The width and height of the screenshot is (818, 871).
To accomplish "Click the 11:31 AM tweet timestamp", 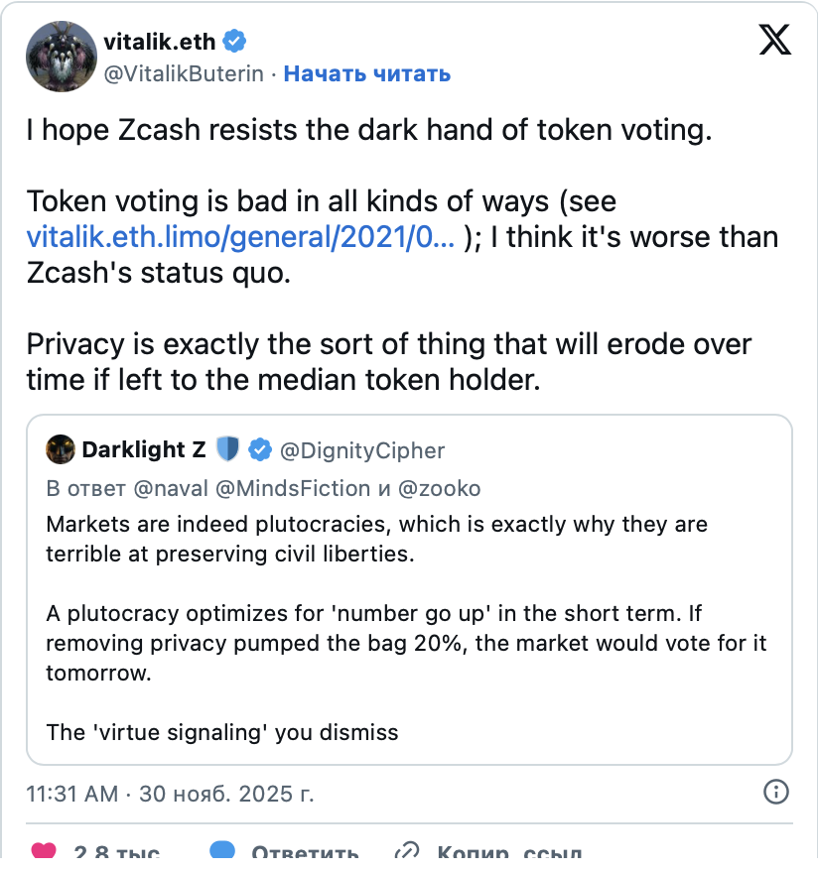I will coord(169,794).
